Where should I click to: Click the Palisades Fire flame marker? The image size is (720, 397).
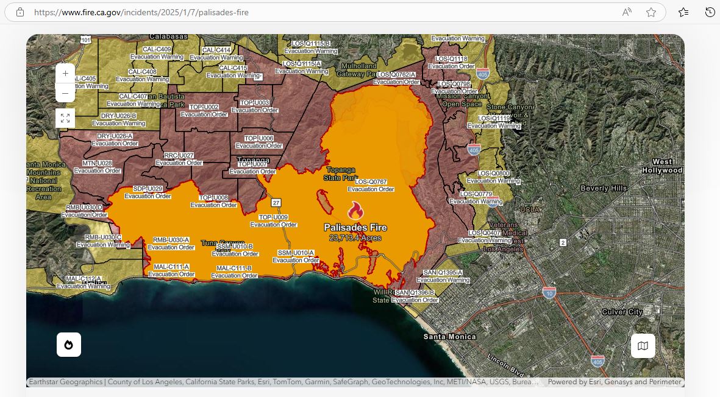click(355, 211)
